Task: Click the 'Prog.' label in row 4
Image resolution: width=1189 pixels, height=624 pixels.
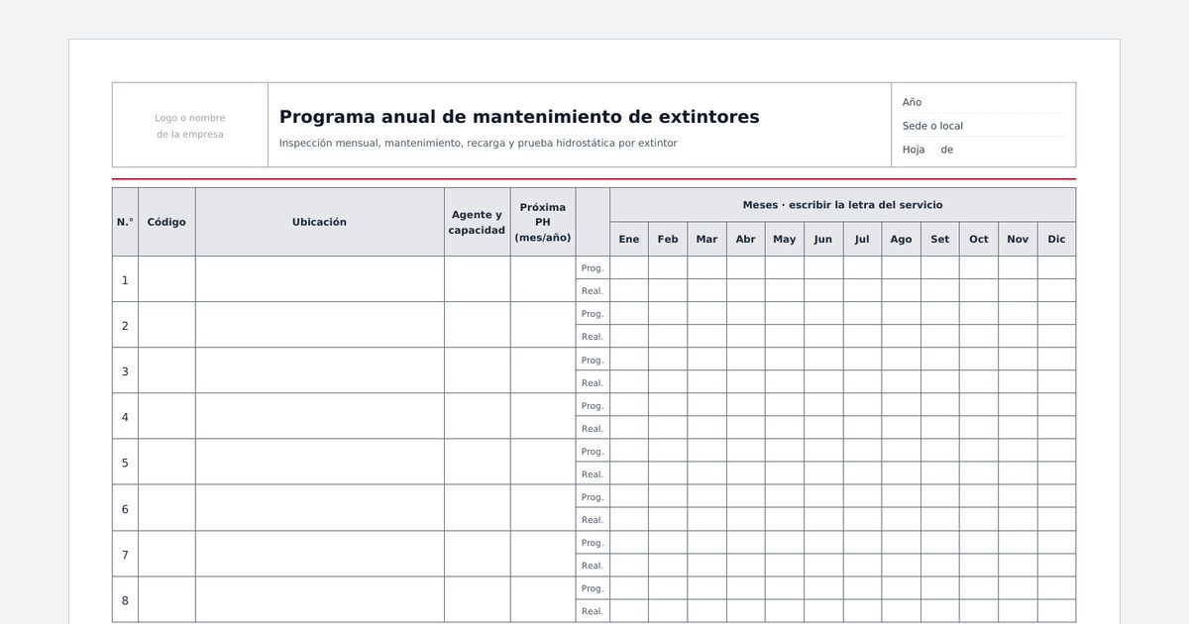Action: (x=593, y=405)
